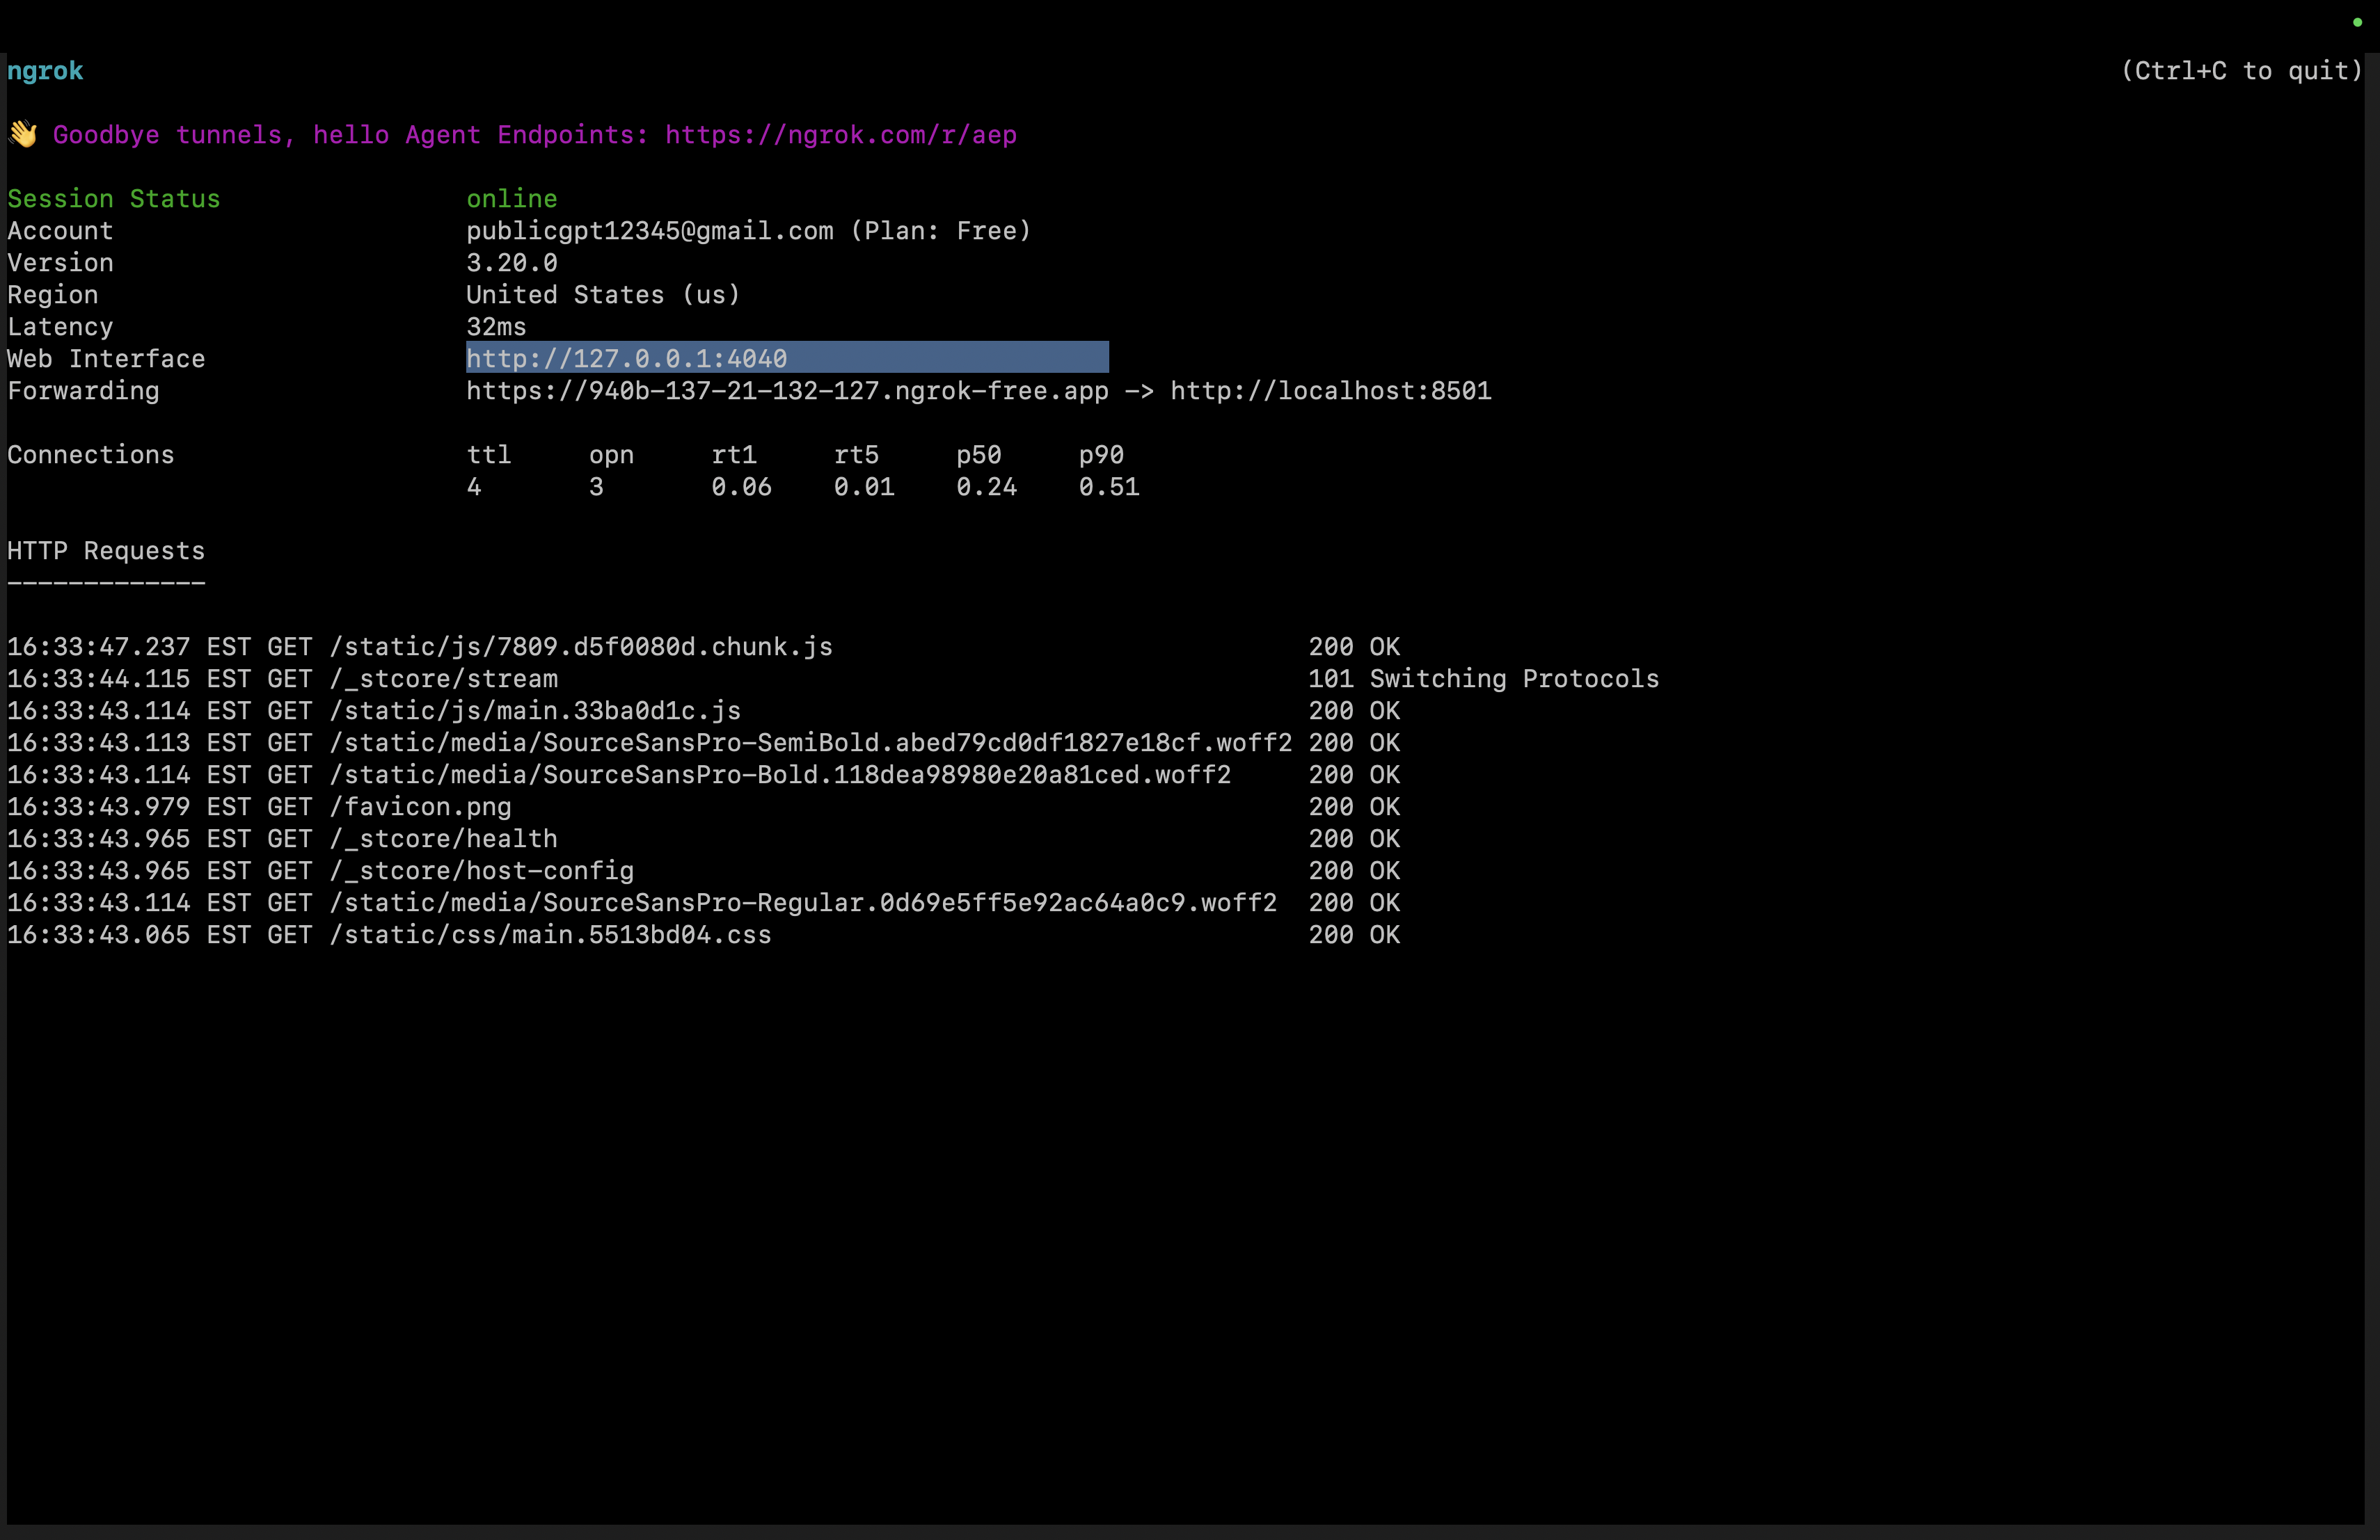This screenshot has width=2380, height=1540.
Task: Click the "Region" label
Action: coord(53,295)
